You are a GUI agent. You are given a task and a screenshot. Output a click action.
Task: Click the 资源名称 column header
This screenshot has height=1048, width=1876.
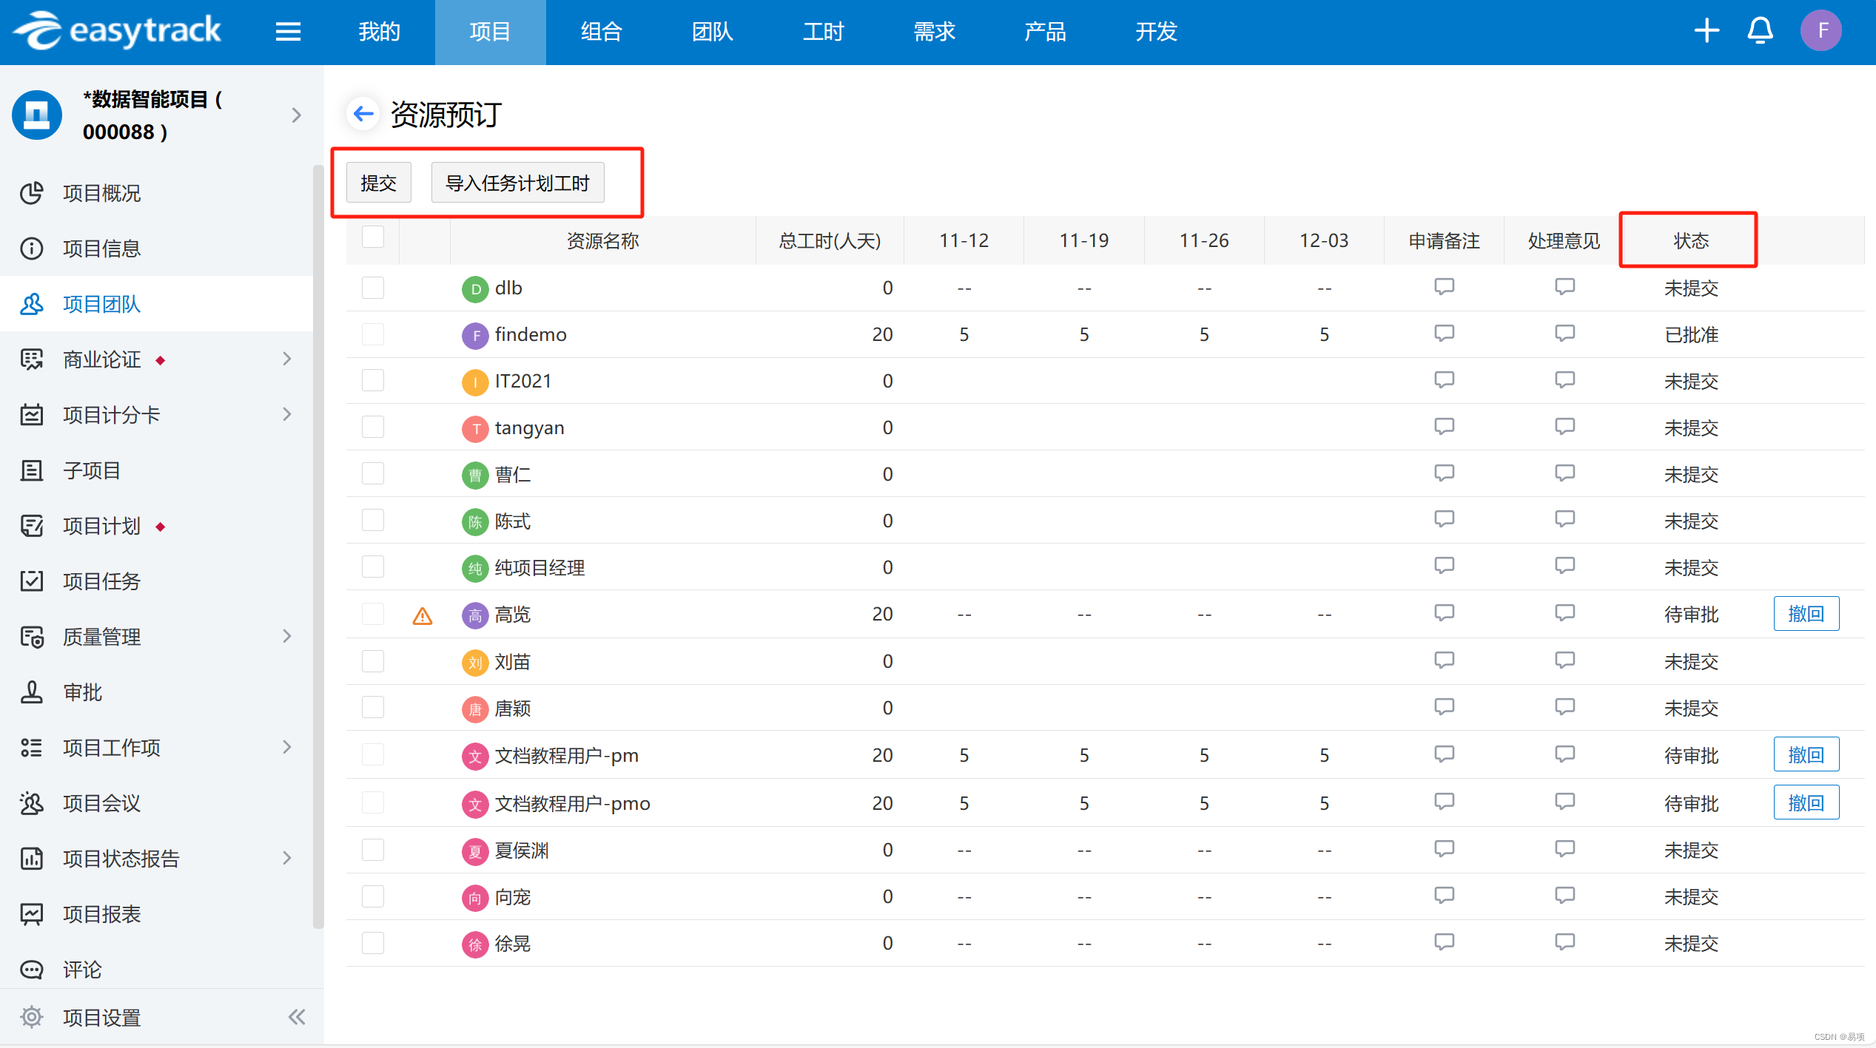[602, 240]
